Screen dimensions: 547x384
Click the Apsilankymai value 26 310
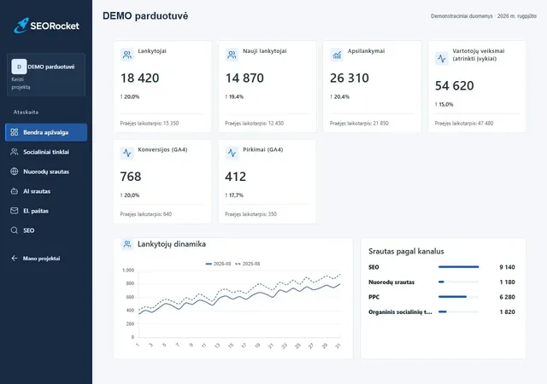[350, 78]
